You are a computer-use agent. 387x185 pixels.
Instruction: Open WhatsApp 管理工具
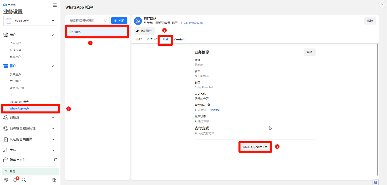click(x=255, y=147)
